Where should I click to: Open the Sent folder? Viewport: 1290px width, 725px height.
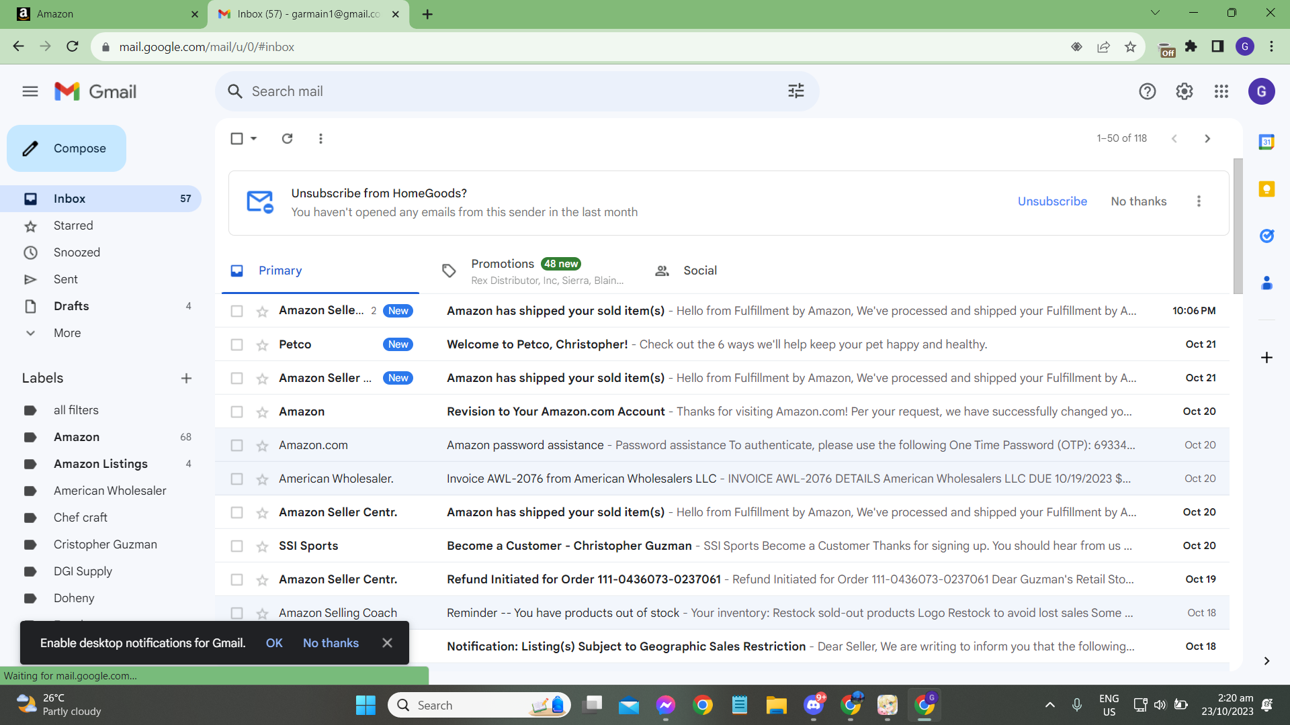(x=66, y=279)
